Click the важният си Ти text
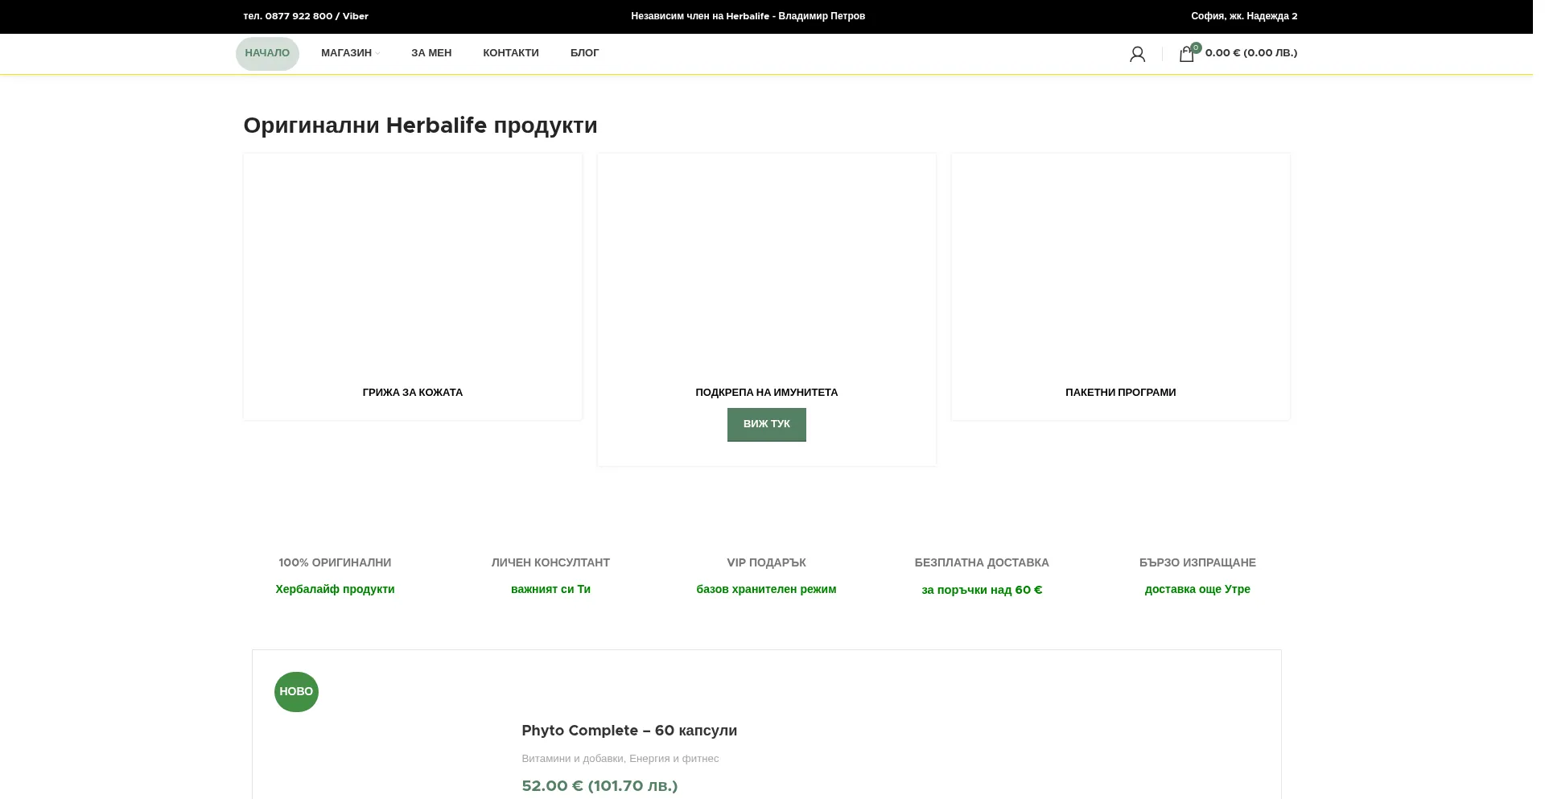 550,590
